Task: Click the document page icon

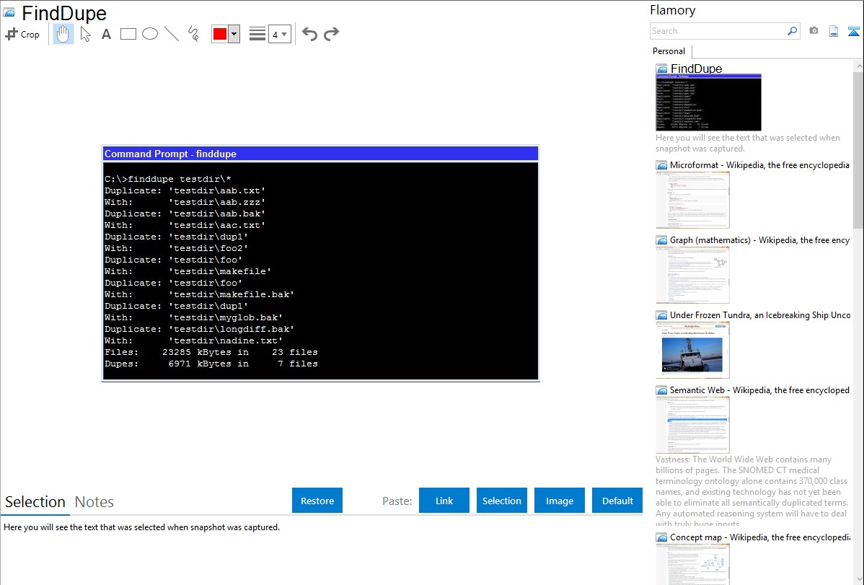Action: (x=834, y=31)
